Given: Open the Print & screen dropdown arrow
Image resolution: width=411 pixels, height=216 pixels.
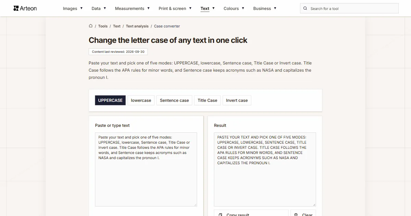Looking at the screenshot, I should tap(190, 8).
